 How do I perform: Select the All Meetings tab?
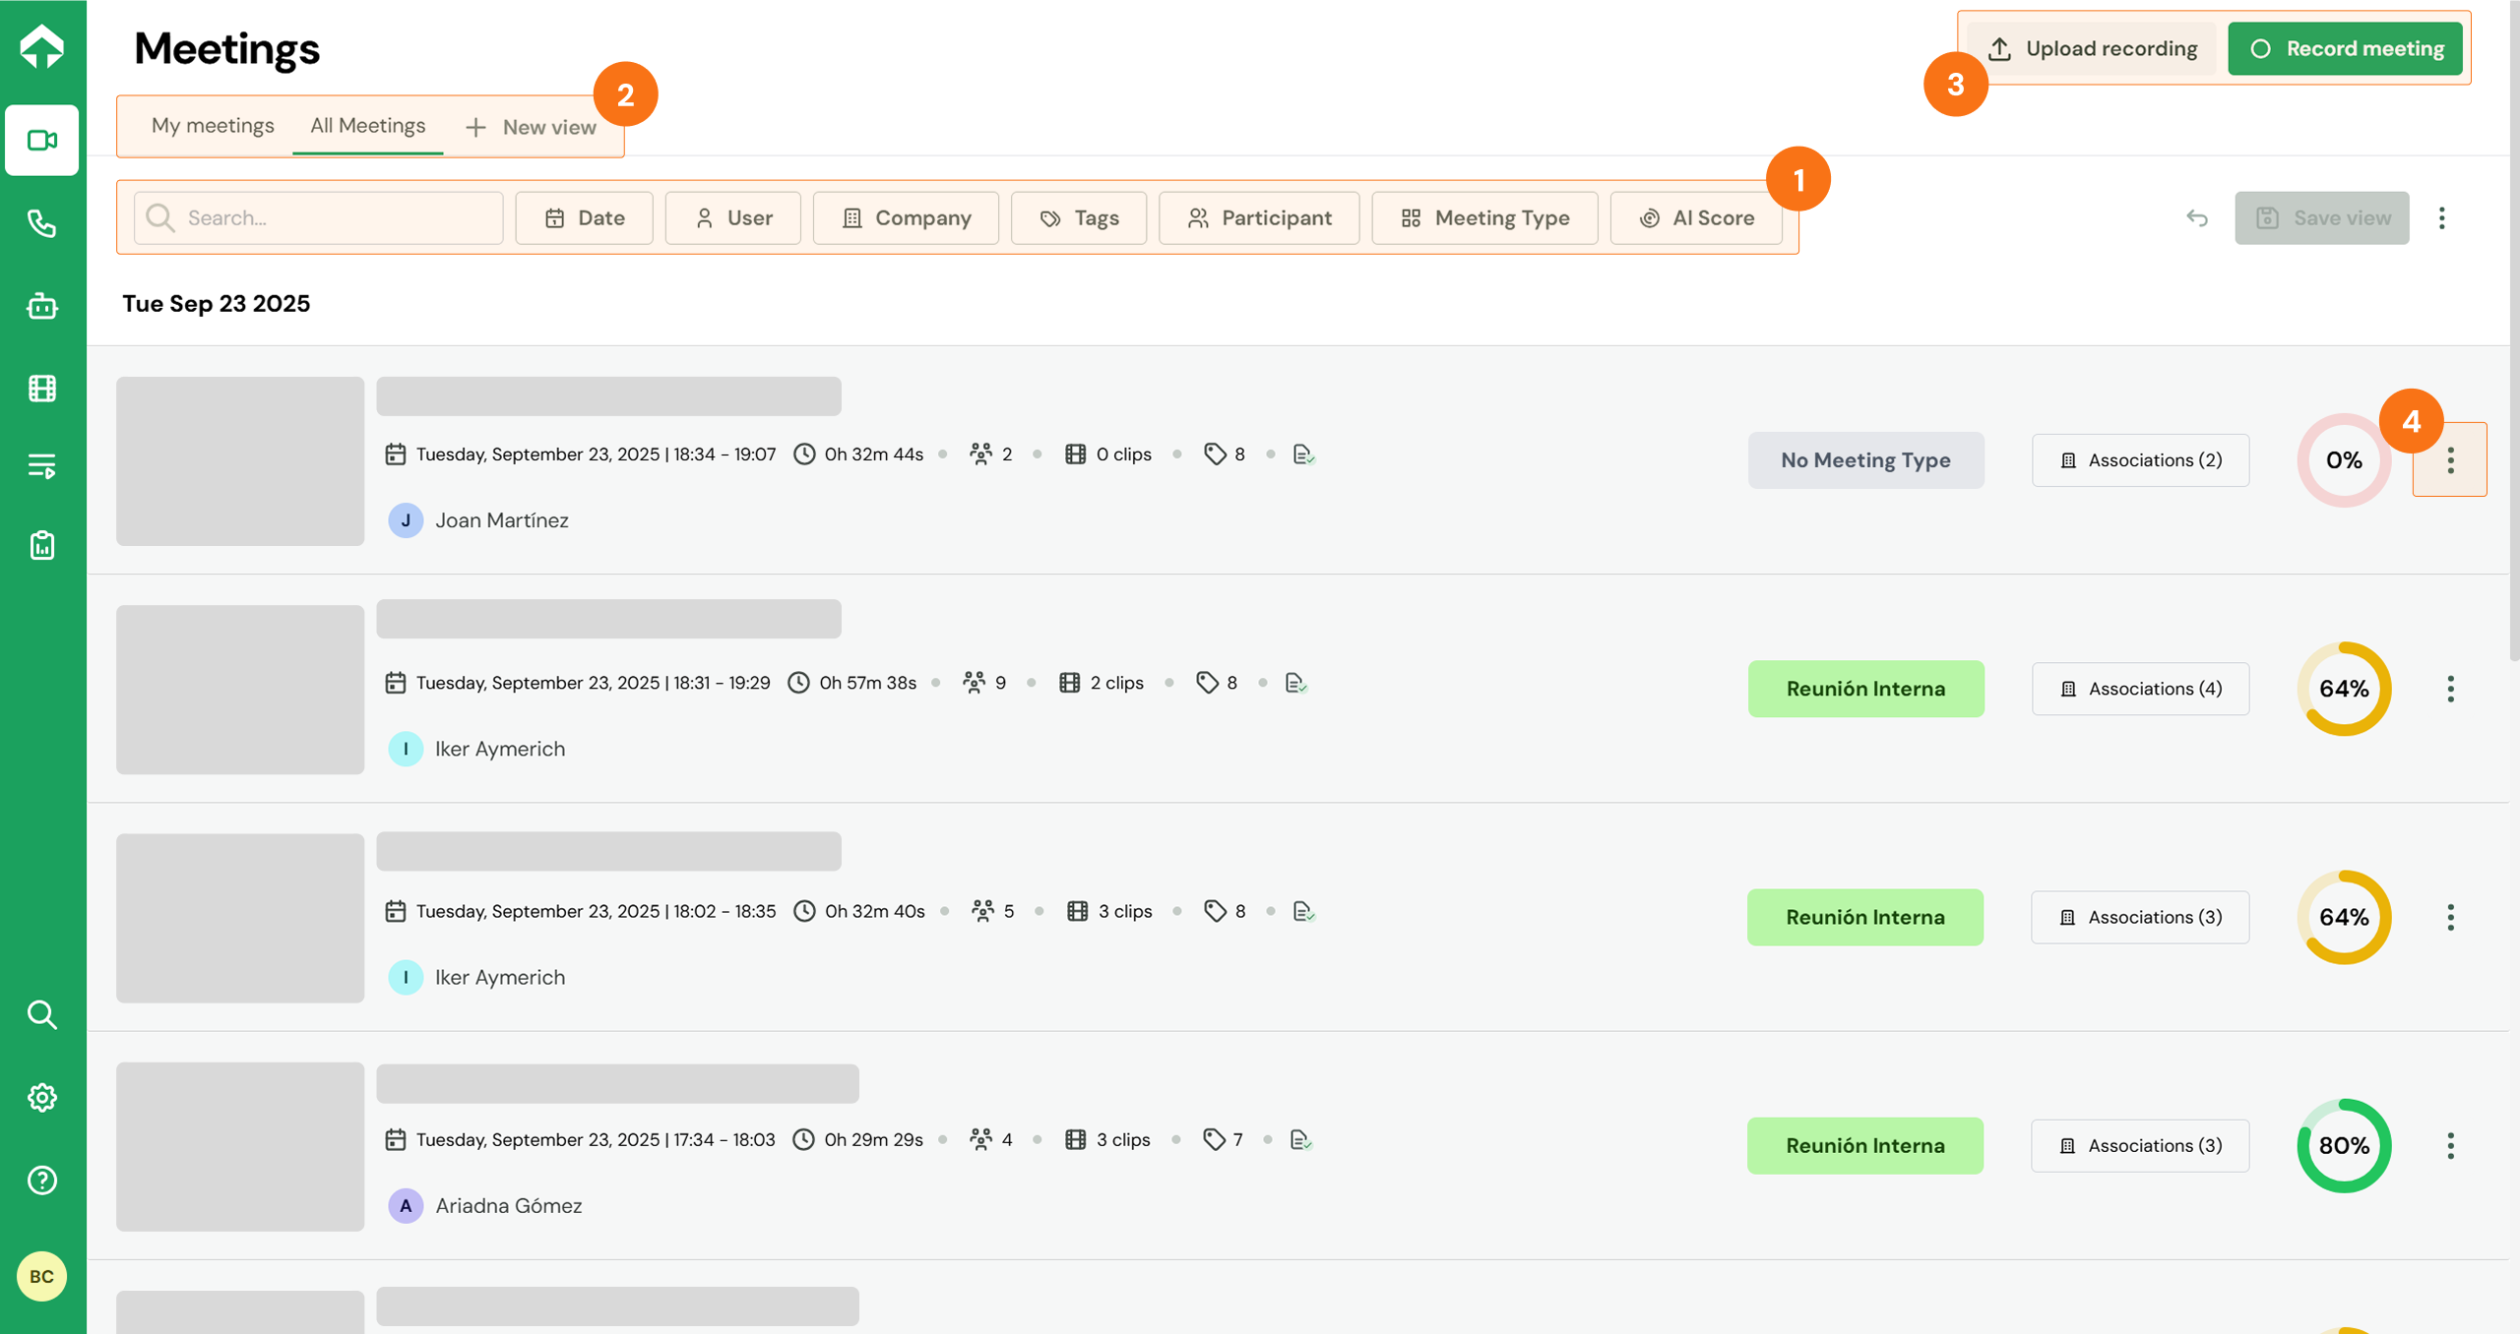pos(368,126)
